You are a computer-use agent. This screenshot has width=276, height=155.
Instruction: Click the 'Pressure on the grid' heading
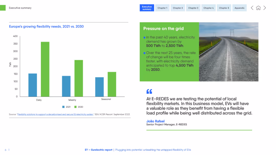[x=163, y=29]
